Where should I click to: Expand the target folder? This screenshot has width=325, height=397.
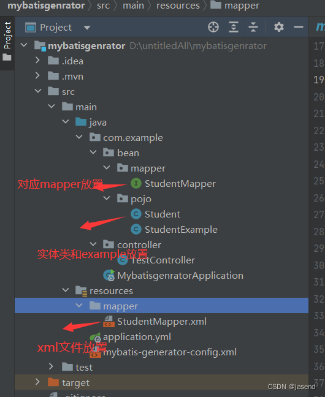click(x=37, y=382)
